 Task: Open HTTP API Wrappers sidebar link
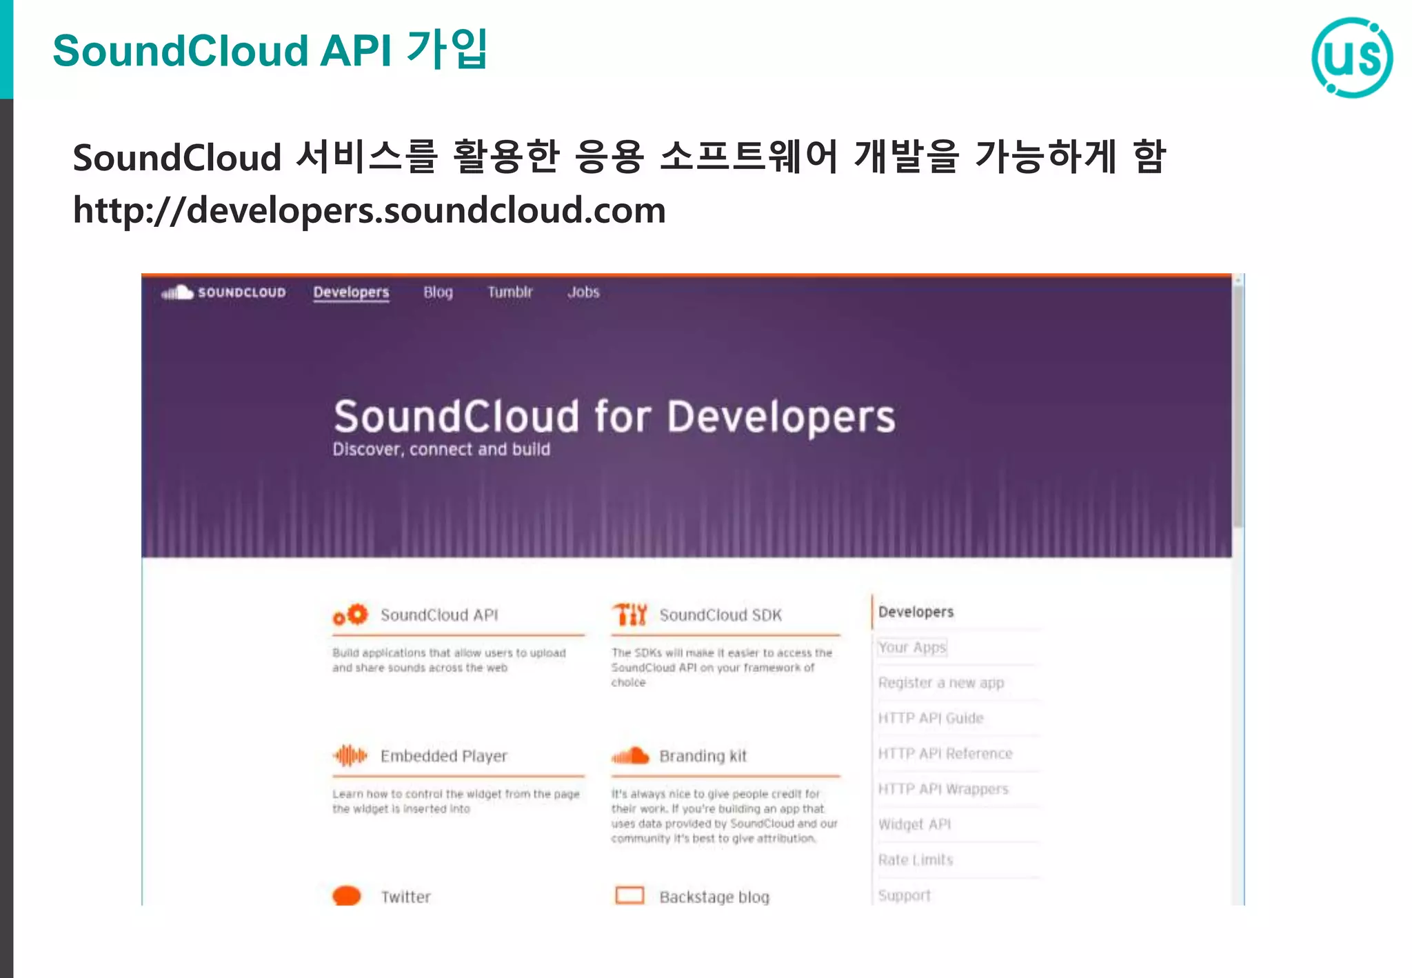[x=943, y=789]
